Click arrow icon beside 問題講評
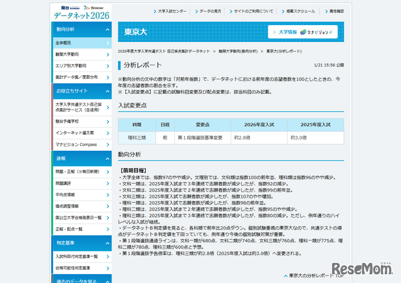Screen dimensions: 401x283 coord(108,183)
